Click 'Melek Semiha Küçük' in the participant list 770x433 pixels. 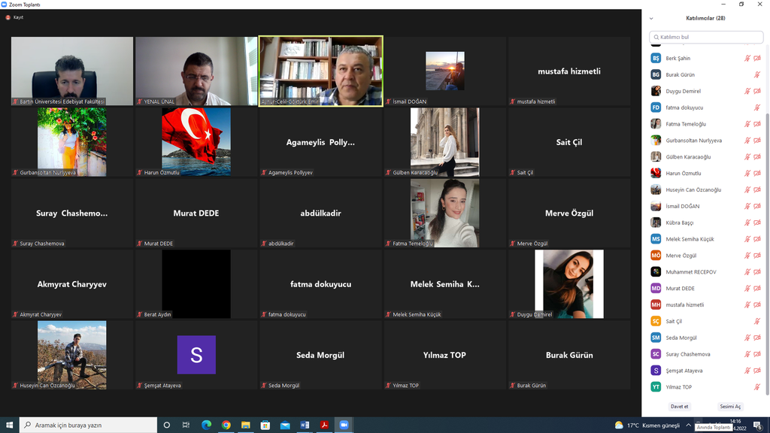(690, 239)
